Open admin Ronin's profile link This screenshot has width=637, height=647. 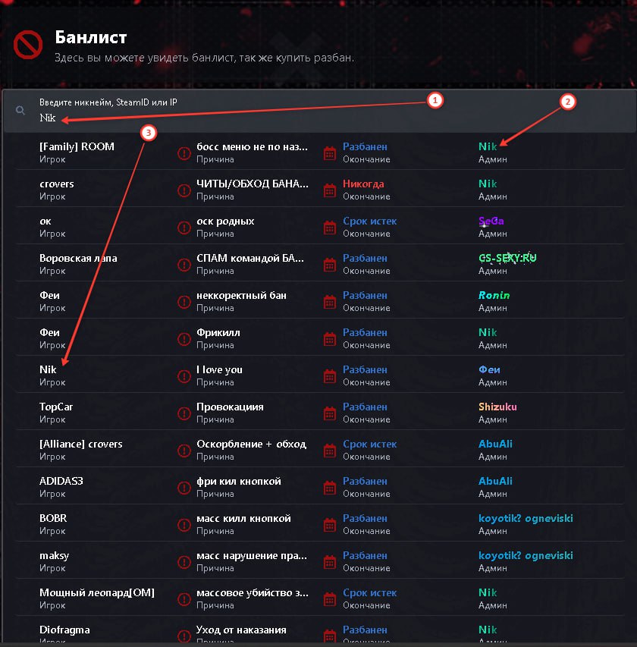tap(494, 295)
